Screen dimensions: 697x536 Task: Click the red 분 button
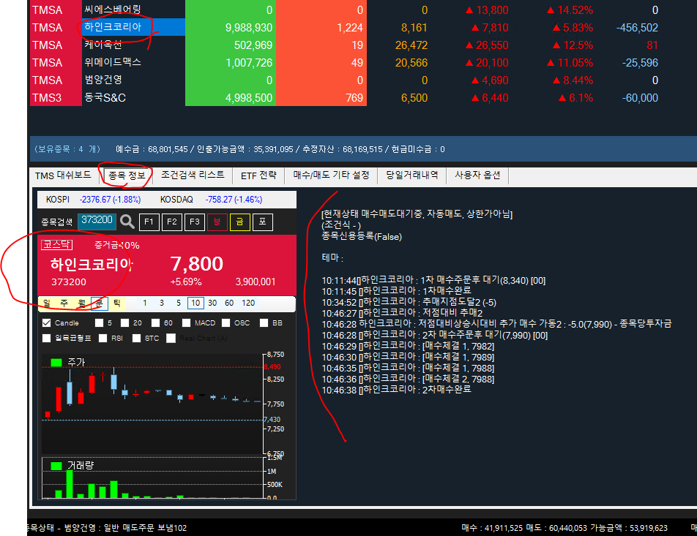(217, 222)
